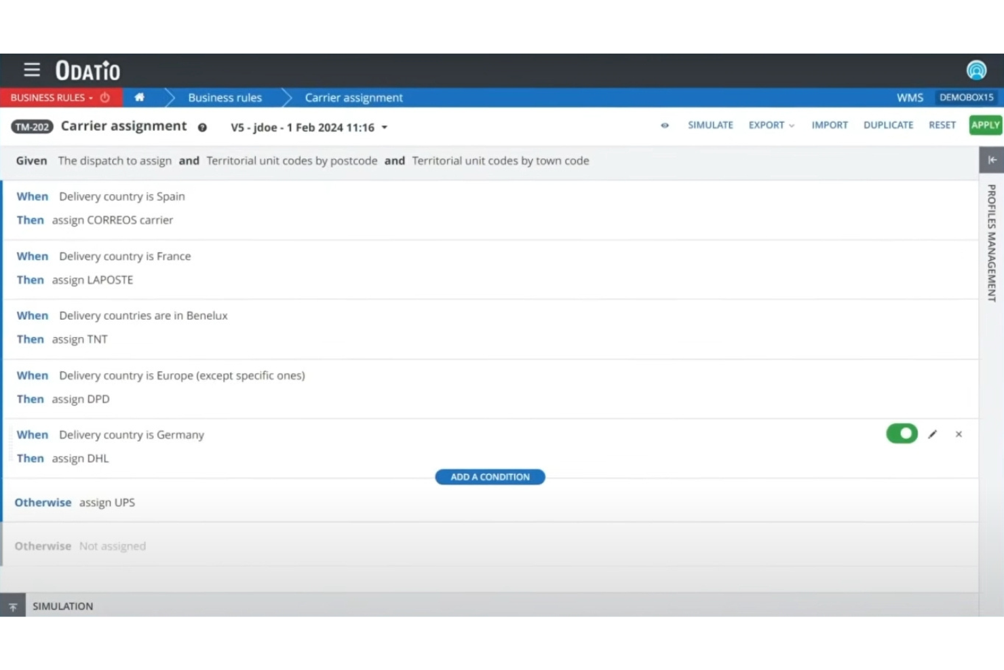Click the home breadcrumb icon
Screen dimensions: 1004x670
click(x=139, y=97)
